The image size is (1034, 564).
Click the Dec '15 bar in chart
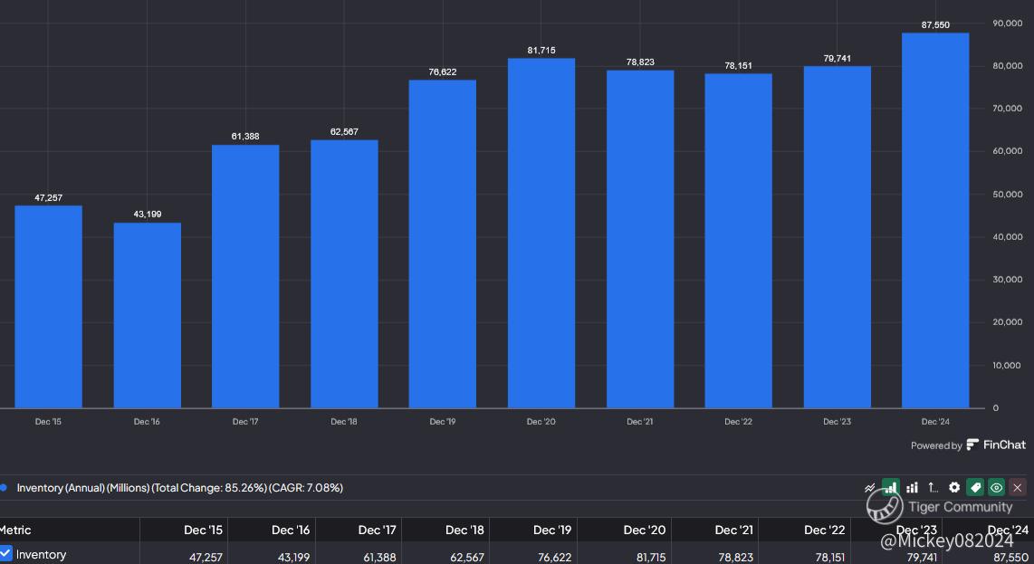pyautogui.click(x=48, y=307)
